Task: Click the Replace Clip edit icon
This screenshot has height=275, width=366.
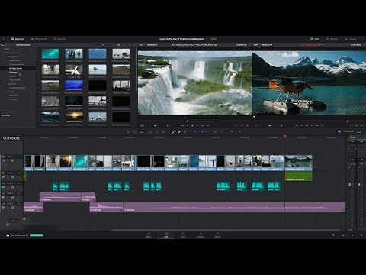Action: [x=163, y=131]
